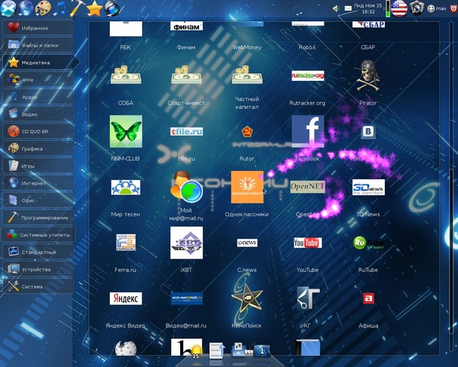Screen dimensions: 458x367
Task: Click the music note top panel icon
Action: point(60,8)
